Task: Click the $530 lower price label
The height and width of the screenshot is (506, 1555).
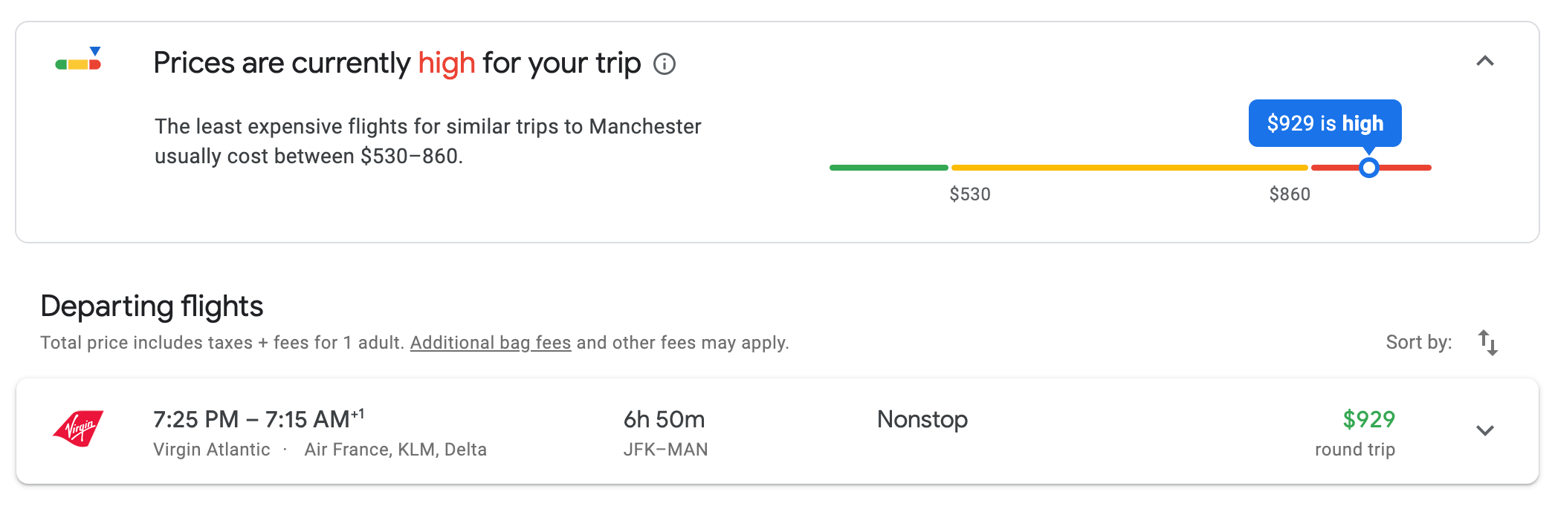Action: pyautogui.click(x=970, y=194)
